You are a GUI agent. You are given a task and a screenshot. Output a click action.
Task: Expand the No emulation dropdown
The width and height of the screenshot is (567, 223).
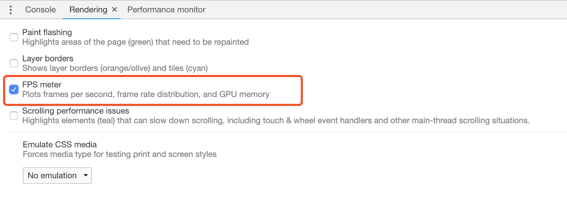click(x=57, y=176)
